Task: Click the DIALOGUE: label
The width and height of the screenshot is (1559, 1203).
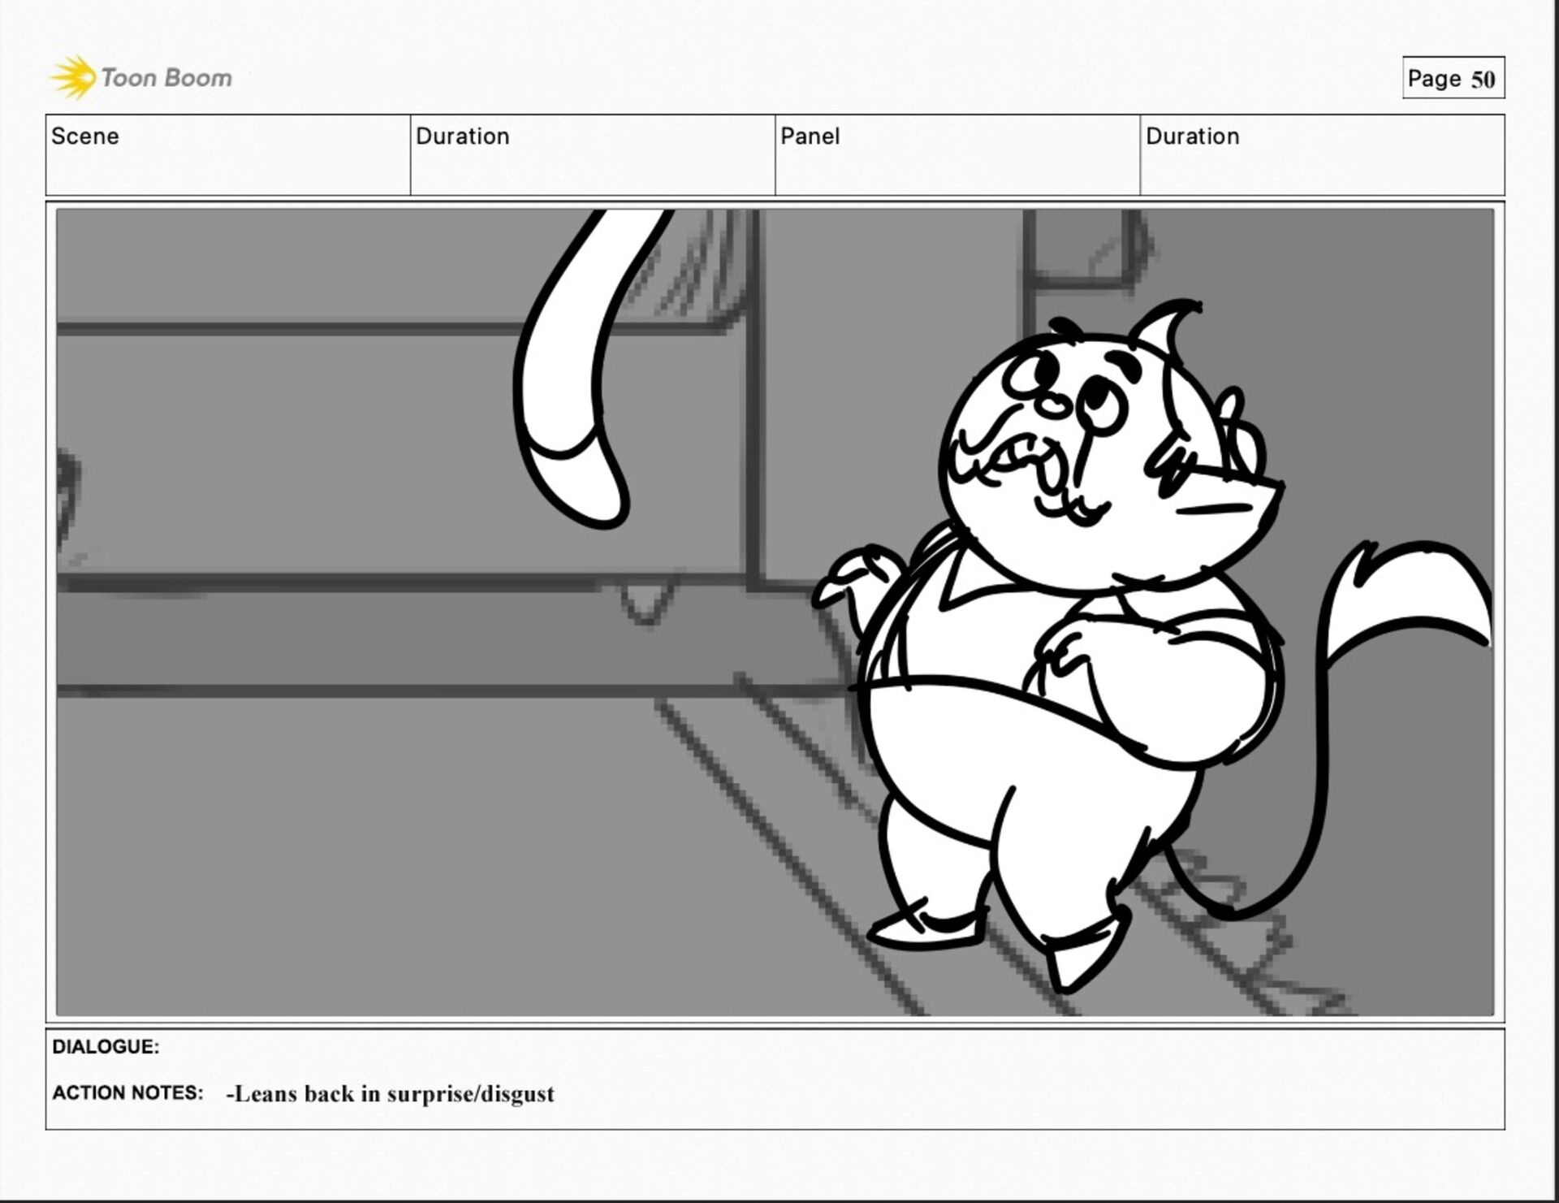Action: [x=106, y=1046]
